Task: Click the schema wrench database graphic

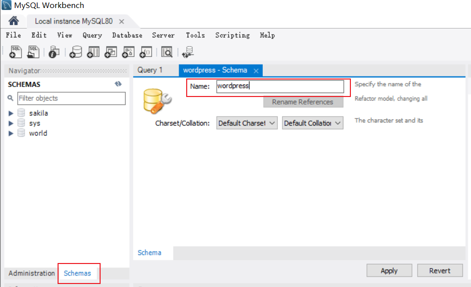Action: 157,101
